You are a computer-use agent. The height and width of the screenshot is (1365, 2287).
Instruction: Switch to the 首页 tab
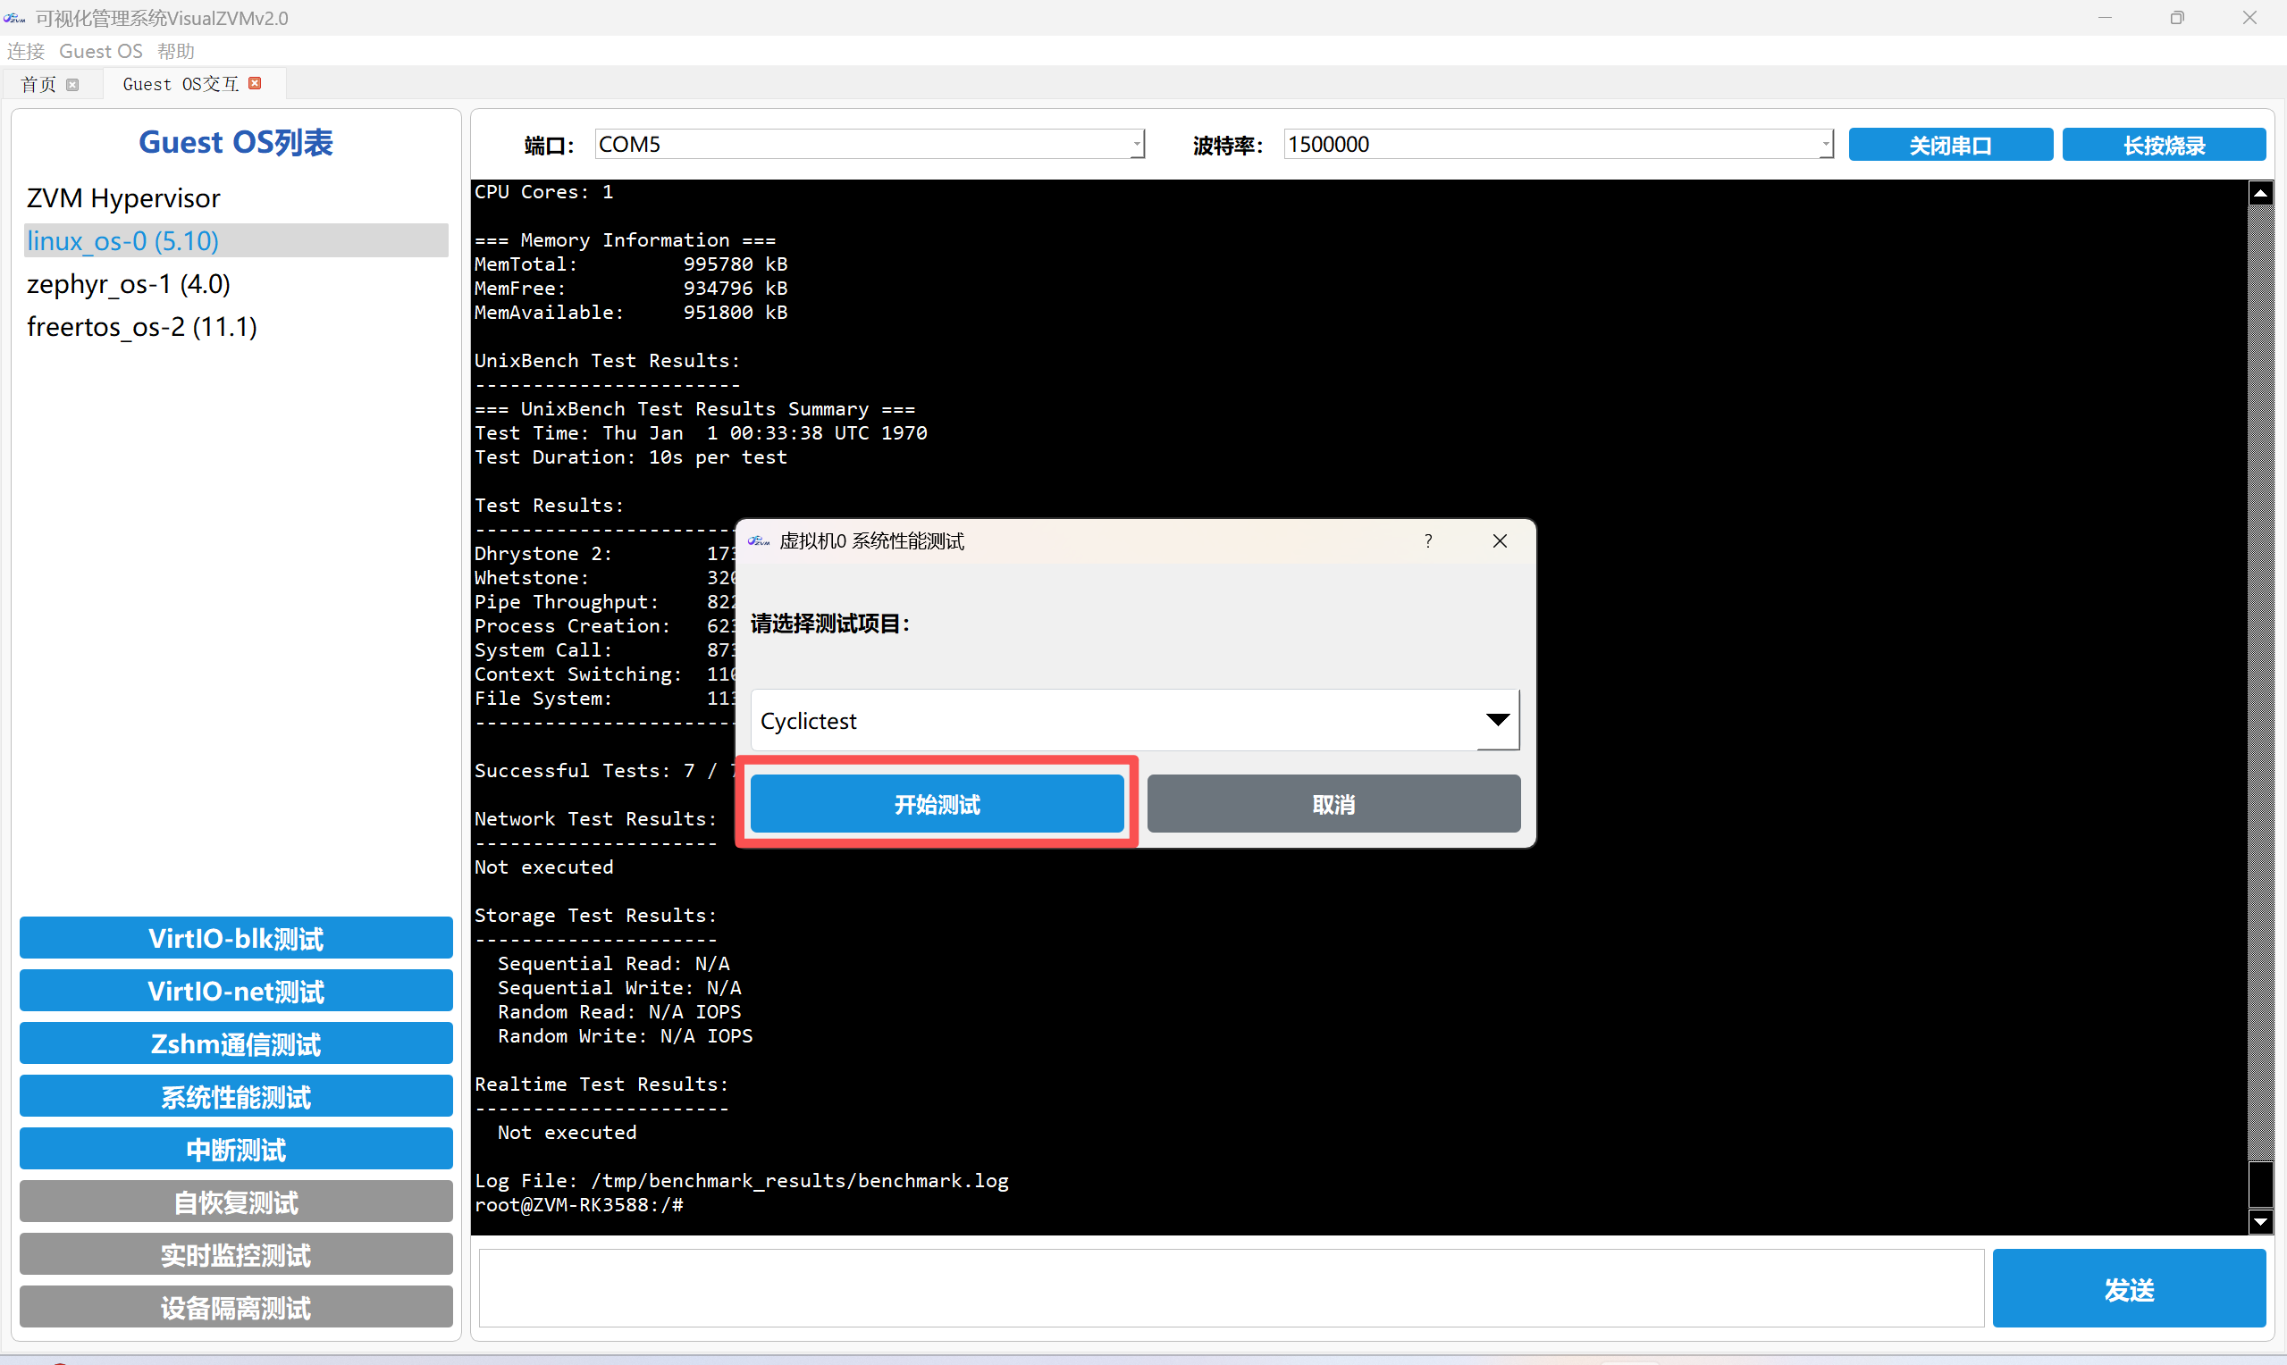pos(38,85)
